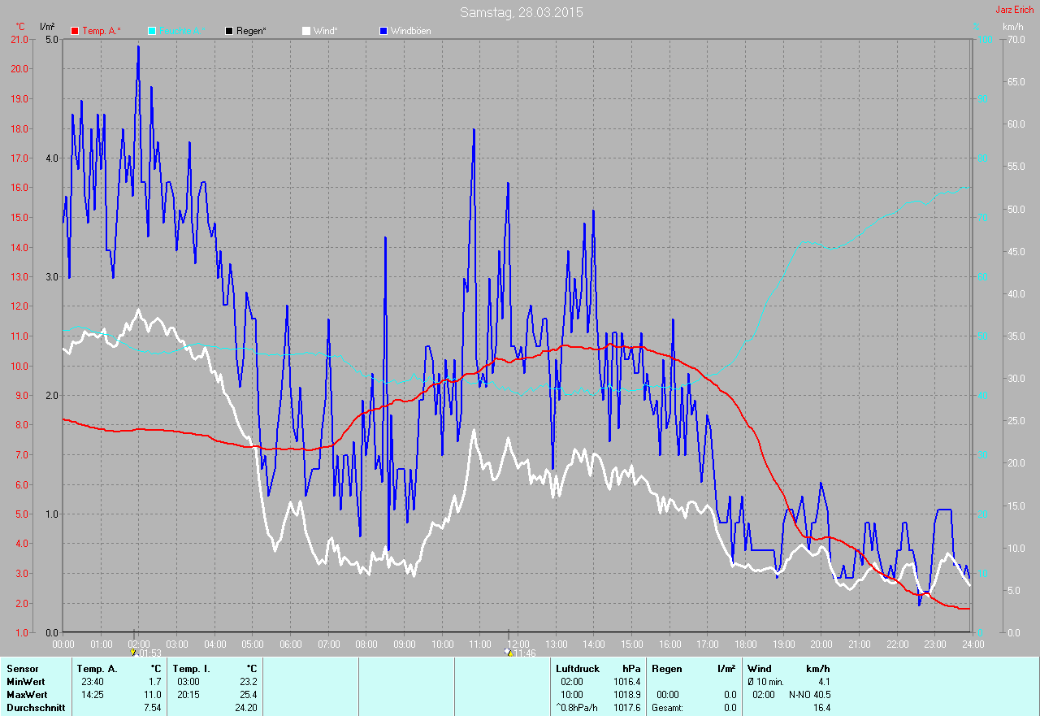
Task: Click the l/m² axis unit label at chart top
Action: coord(47,27)
